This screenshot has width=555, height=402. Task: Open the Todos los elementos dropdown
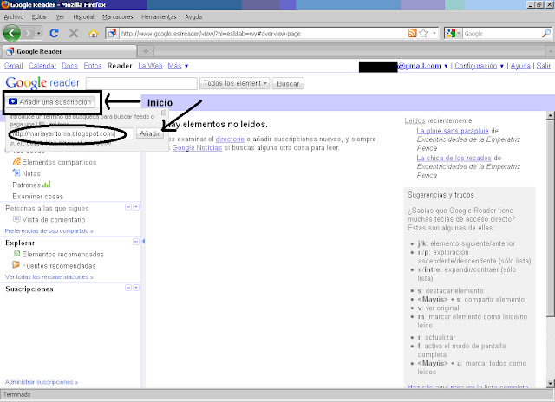235,83
